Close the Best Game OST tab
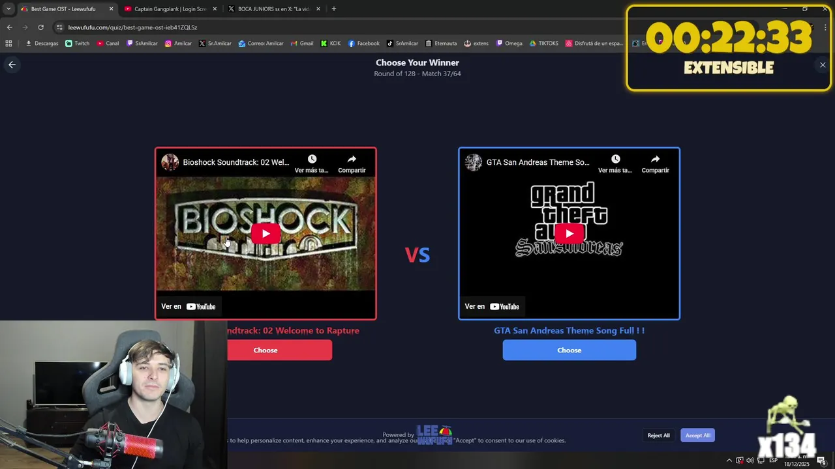Viewport: 835px width, 469px height. pyautogui.click(x=111, y=9)
